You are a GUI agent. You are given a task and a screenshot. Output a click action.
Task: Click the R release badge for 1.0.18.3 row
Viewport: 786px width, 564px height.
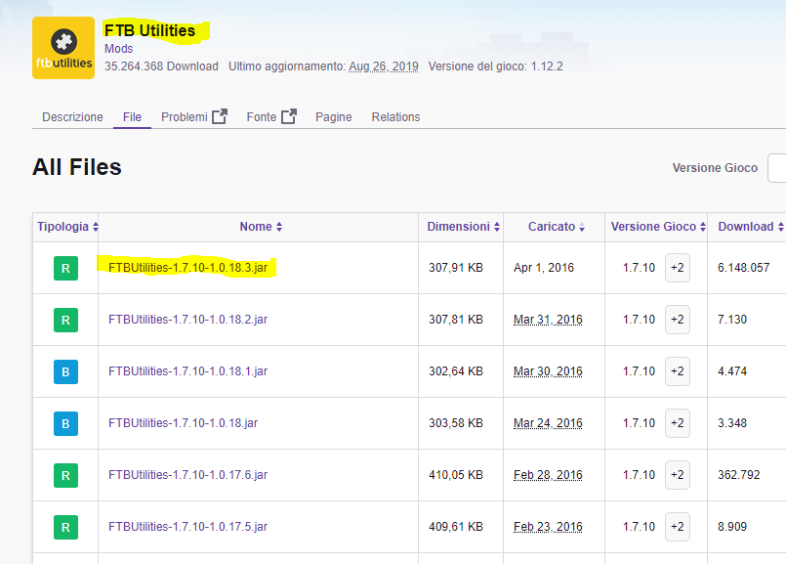point(65,268)
